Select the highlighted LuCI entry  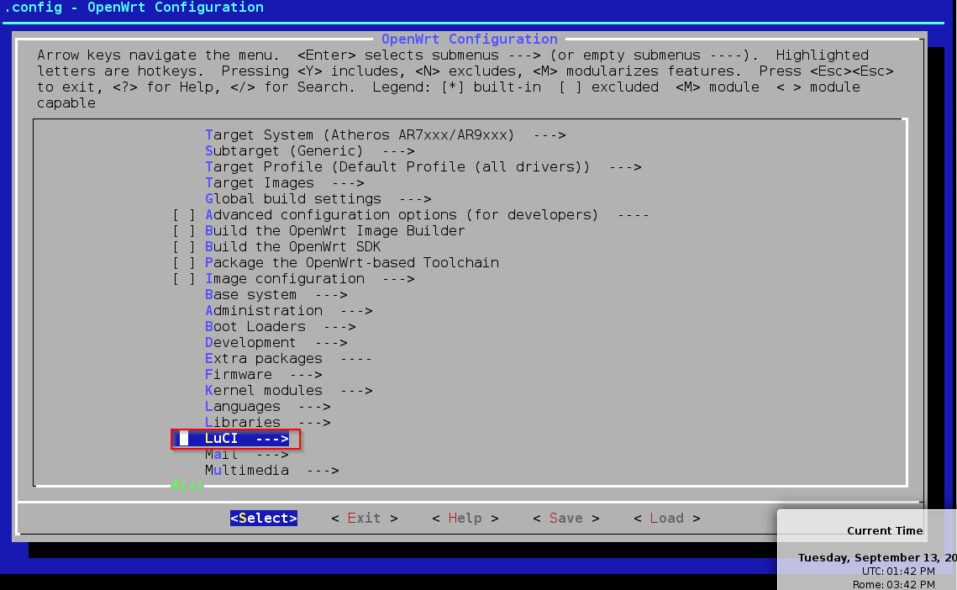point(246,439)
